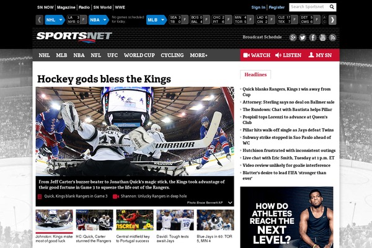The height and width of the screenshot is (248, 372).
Task: Click the search magnifier icon
Action: coord(332,7)
